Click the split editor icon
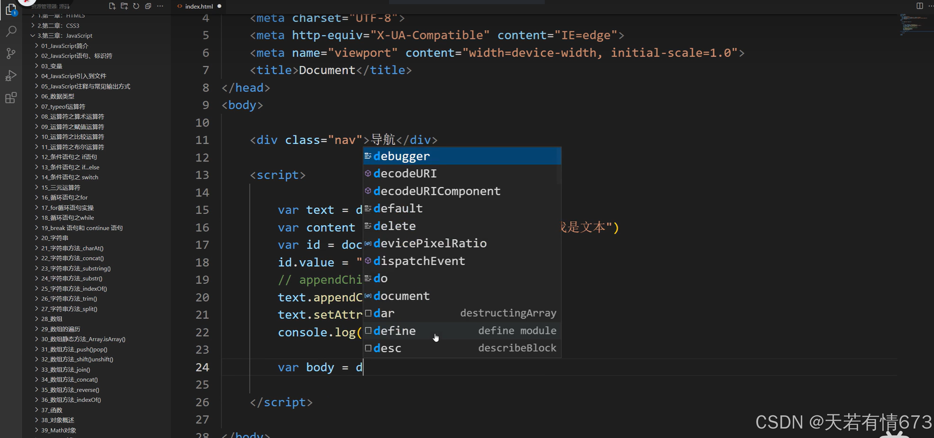The image size is (934, 438). [919, 6]
